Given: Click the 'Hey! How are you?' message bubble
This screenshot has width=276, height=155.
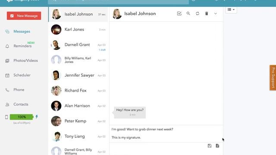Looking at the screenshot, I should click(130, 112).
